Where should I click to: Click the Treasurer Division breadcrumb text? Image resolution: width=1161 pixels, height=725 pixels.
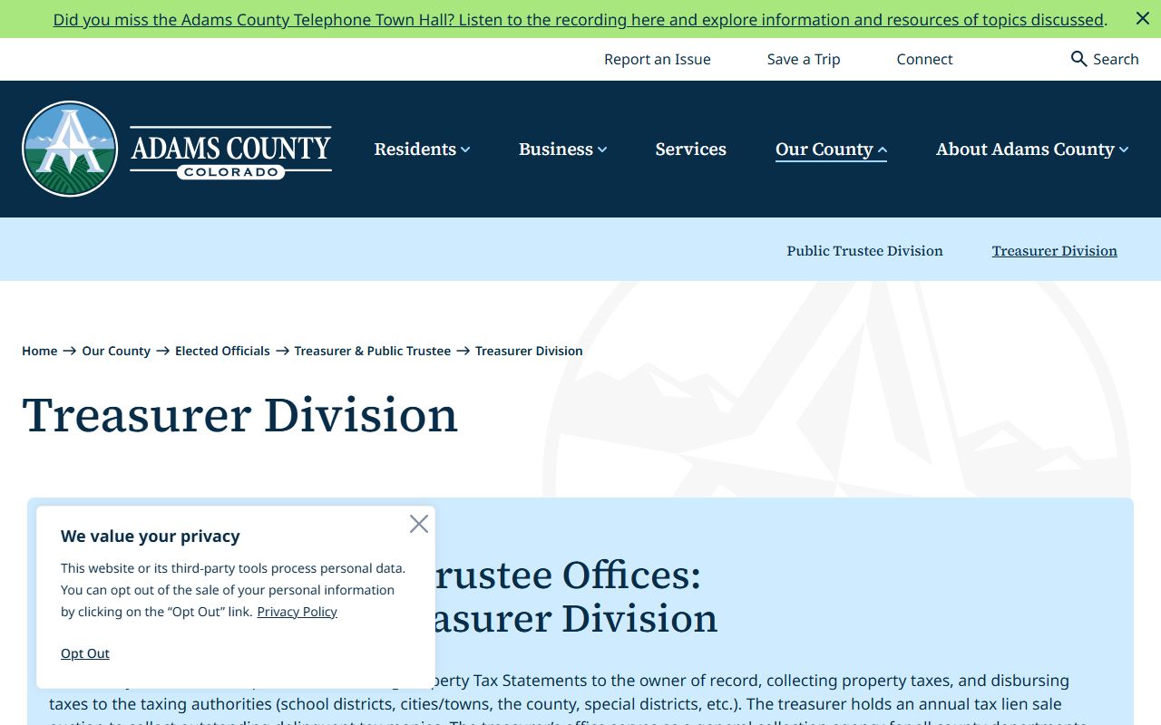coord(529,351)
